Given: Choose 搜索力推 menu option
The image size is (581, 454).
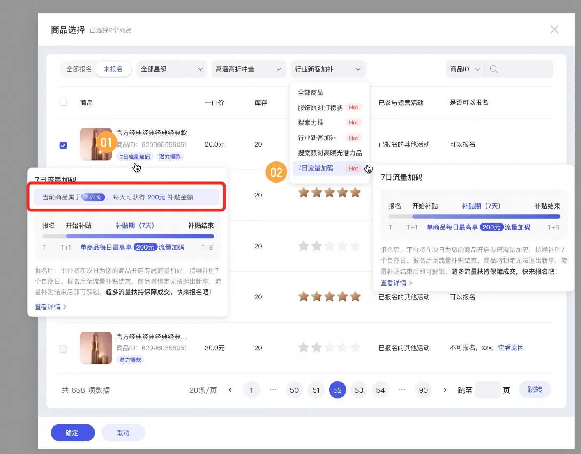Looking at the screenshot, I should coord(330,123).
